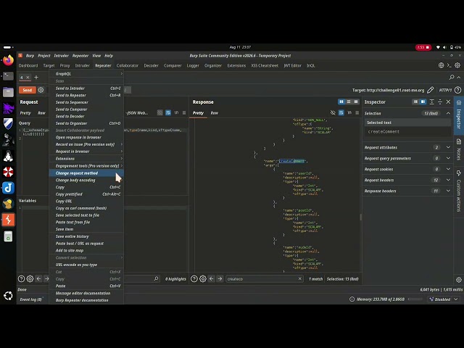
Task: Open Notes side panel
Action: point(459,149)
